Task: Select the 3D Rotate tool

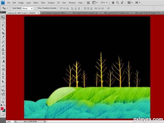Action: [x=3, y=90]
